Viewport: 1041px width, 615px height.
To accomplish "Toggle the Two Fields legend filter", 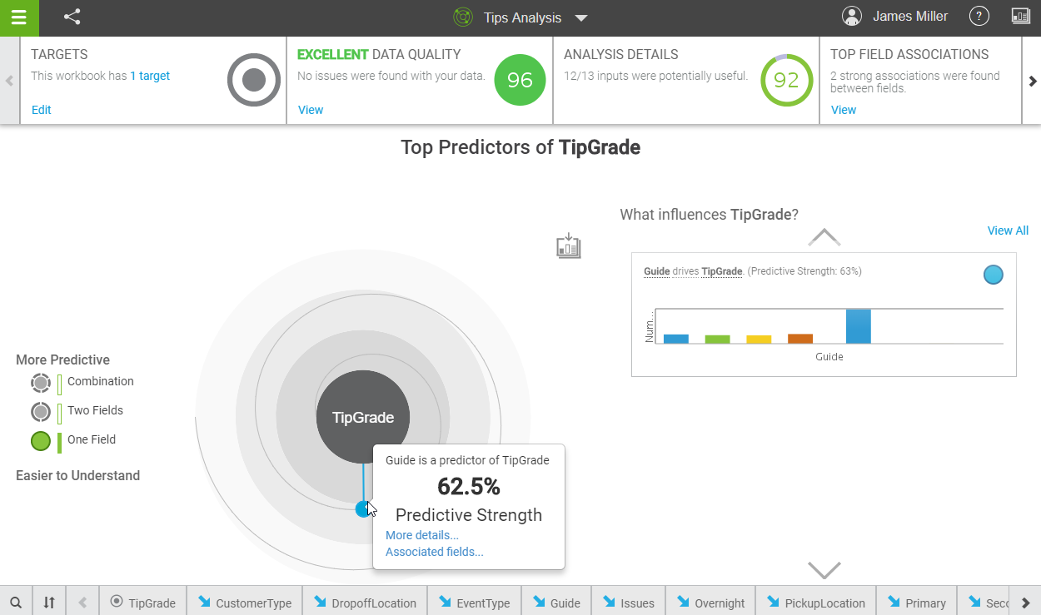I will 41,412.
